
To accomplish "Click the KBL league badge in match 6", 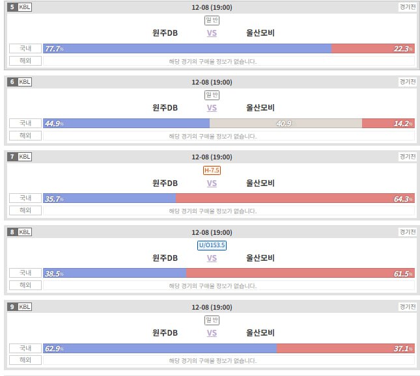I will [x=24, y=82].
